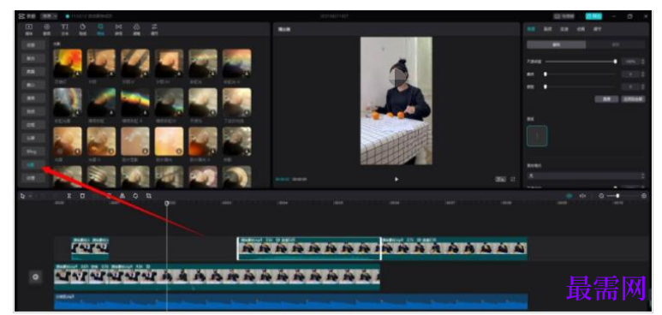Click the fullscreen icon in preview panel

(513, 179)
